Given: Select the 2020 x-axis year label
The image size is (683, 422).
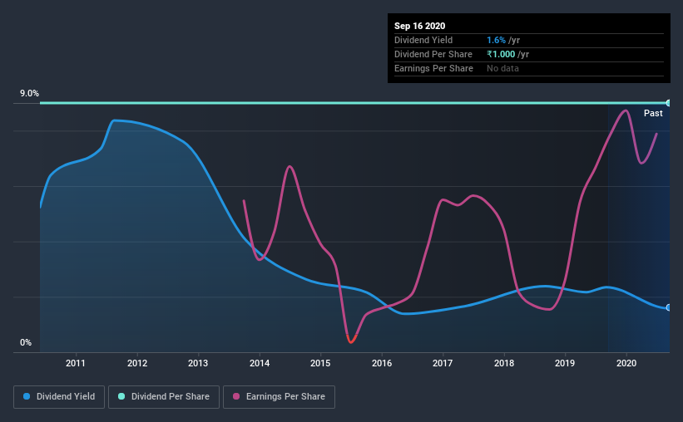Looking at the screenshot, I should (626, 363).
